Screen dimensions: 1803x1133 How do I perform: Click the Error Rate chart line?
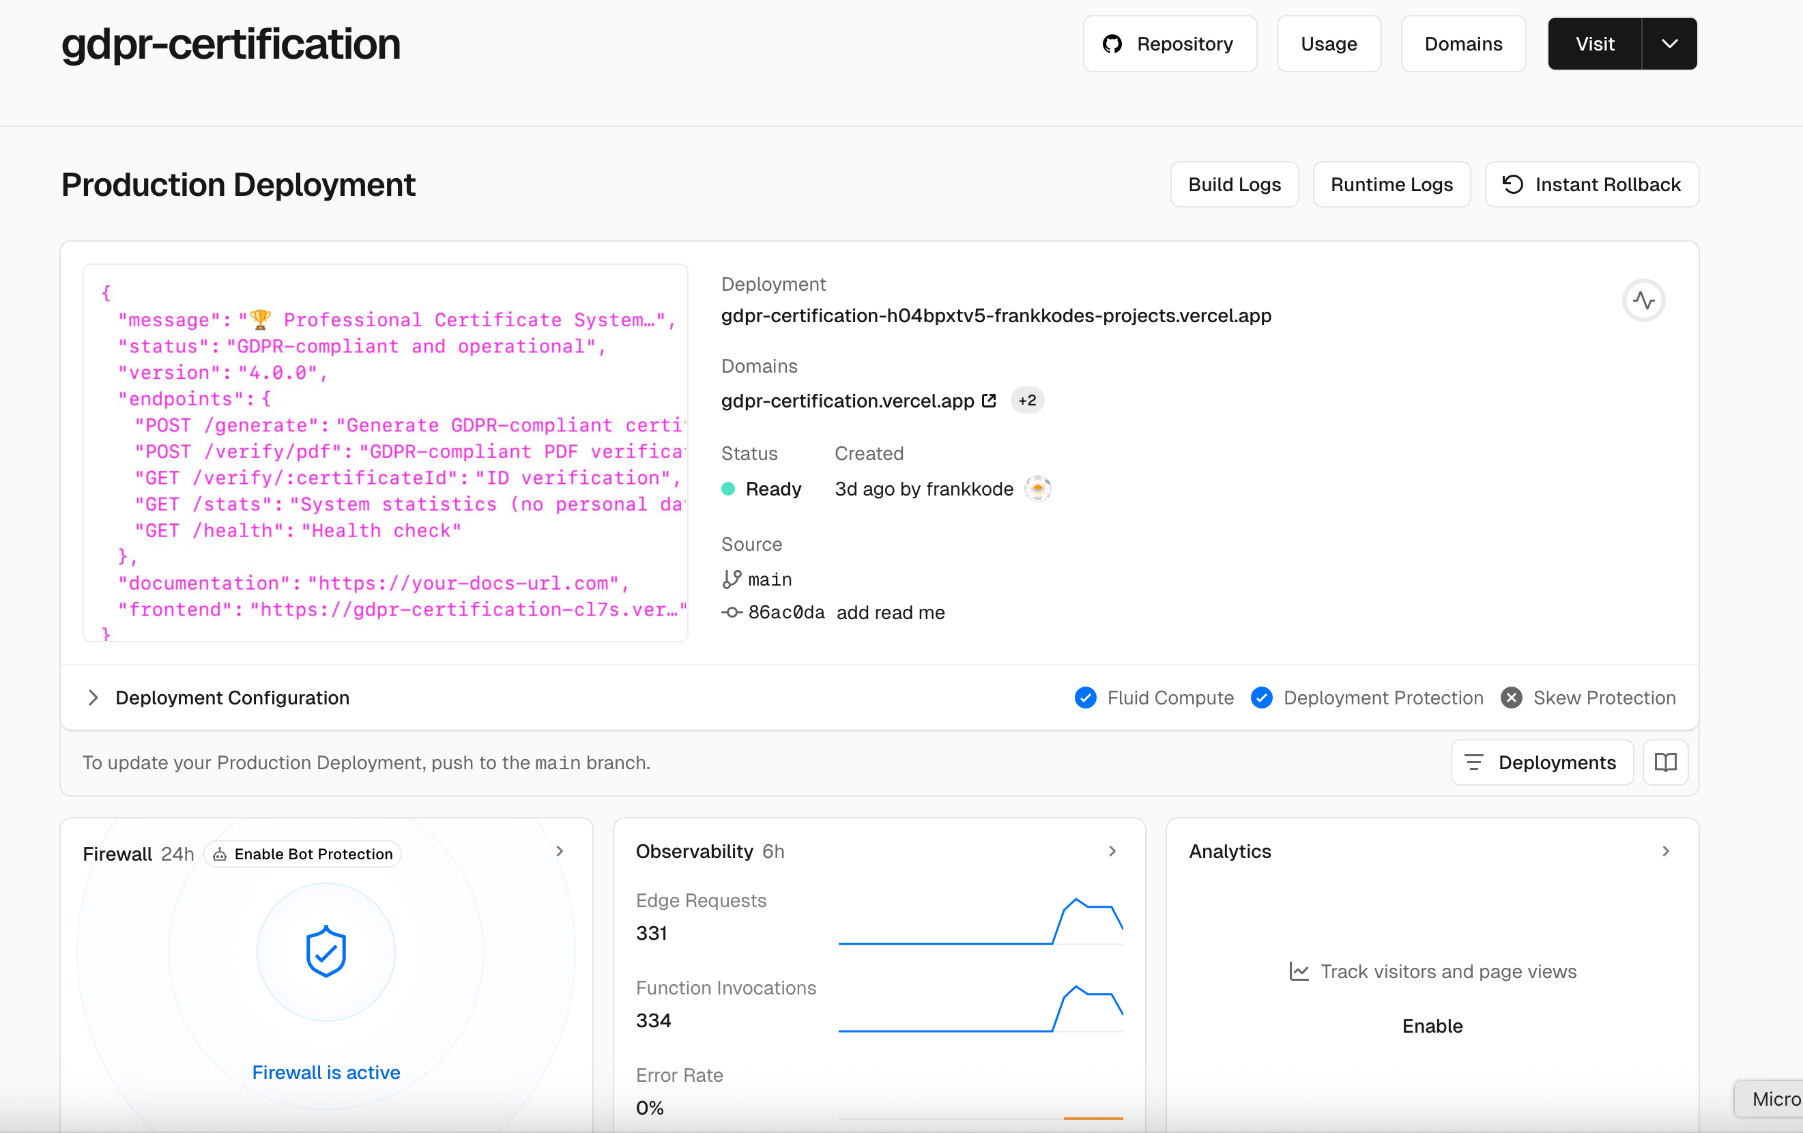tap(980, 1117)
